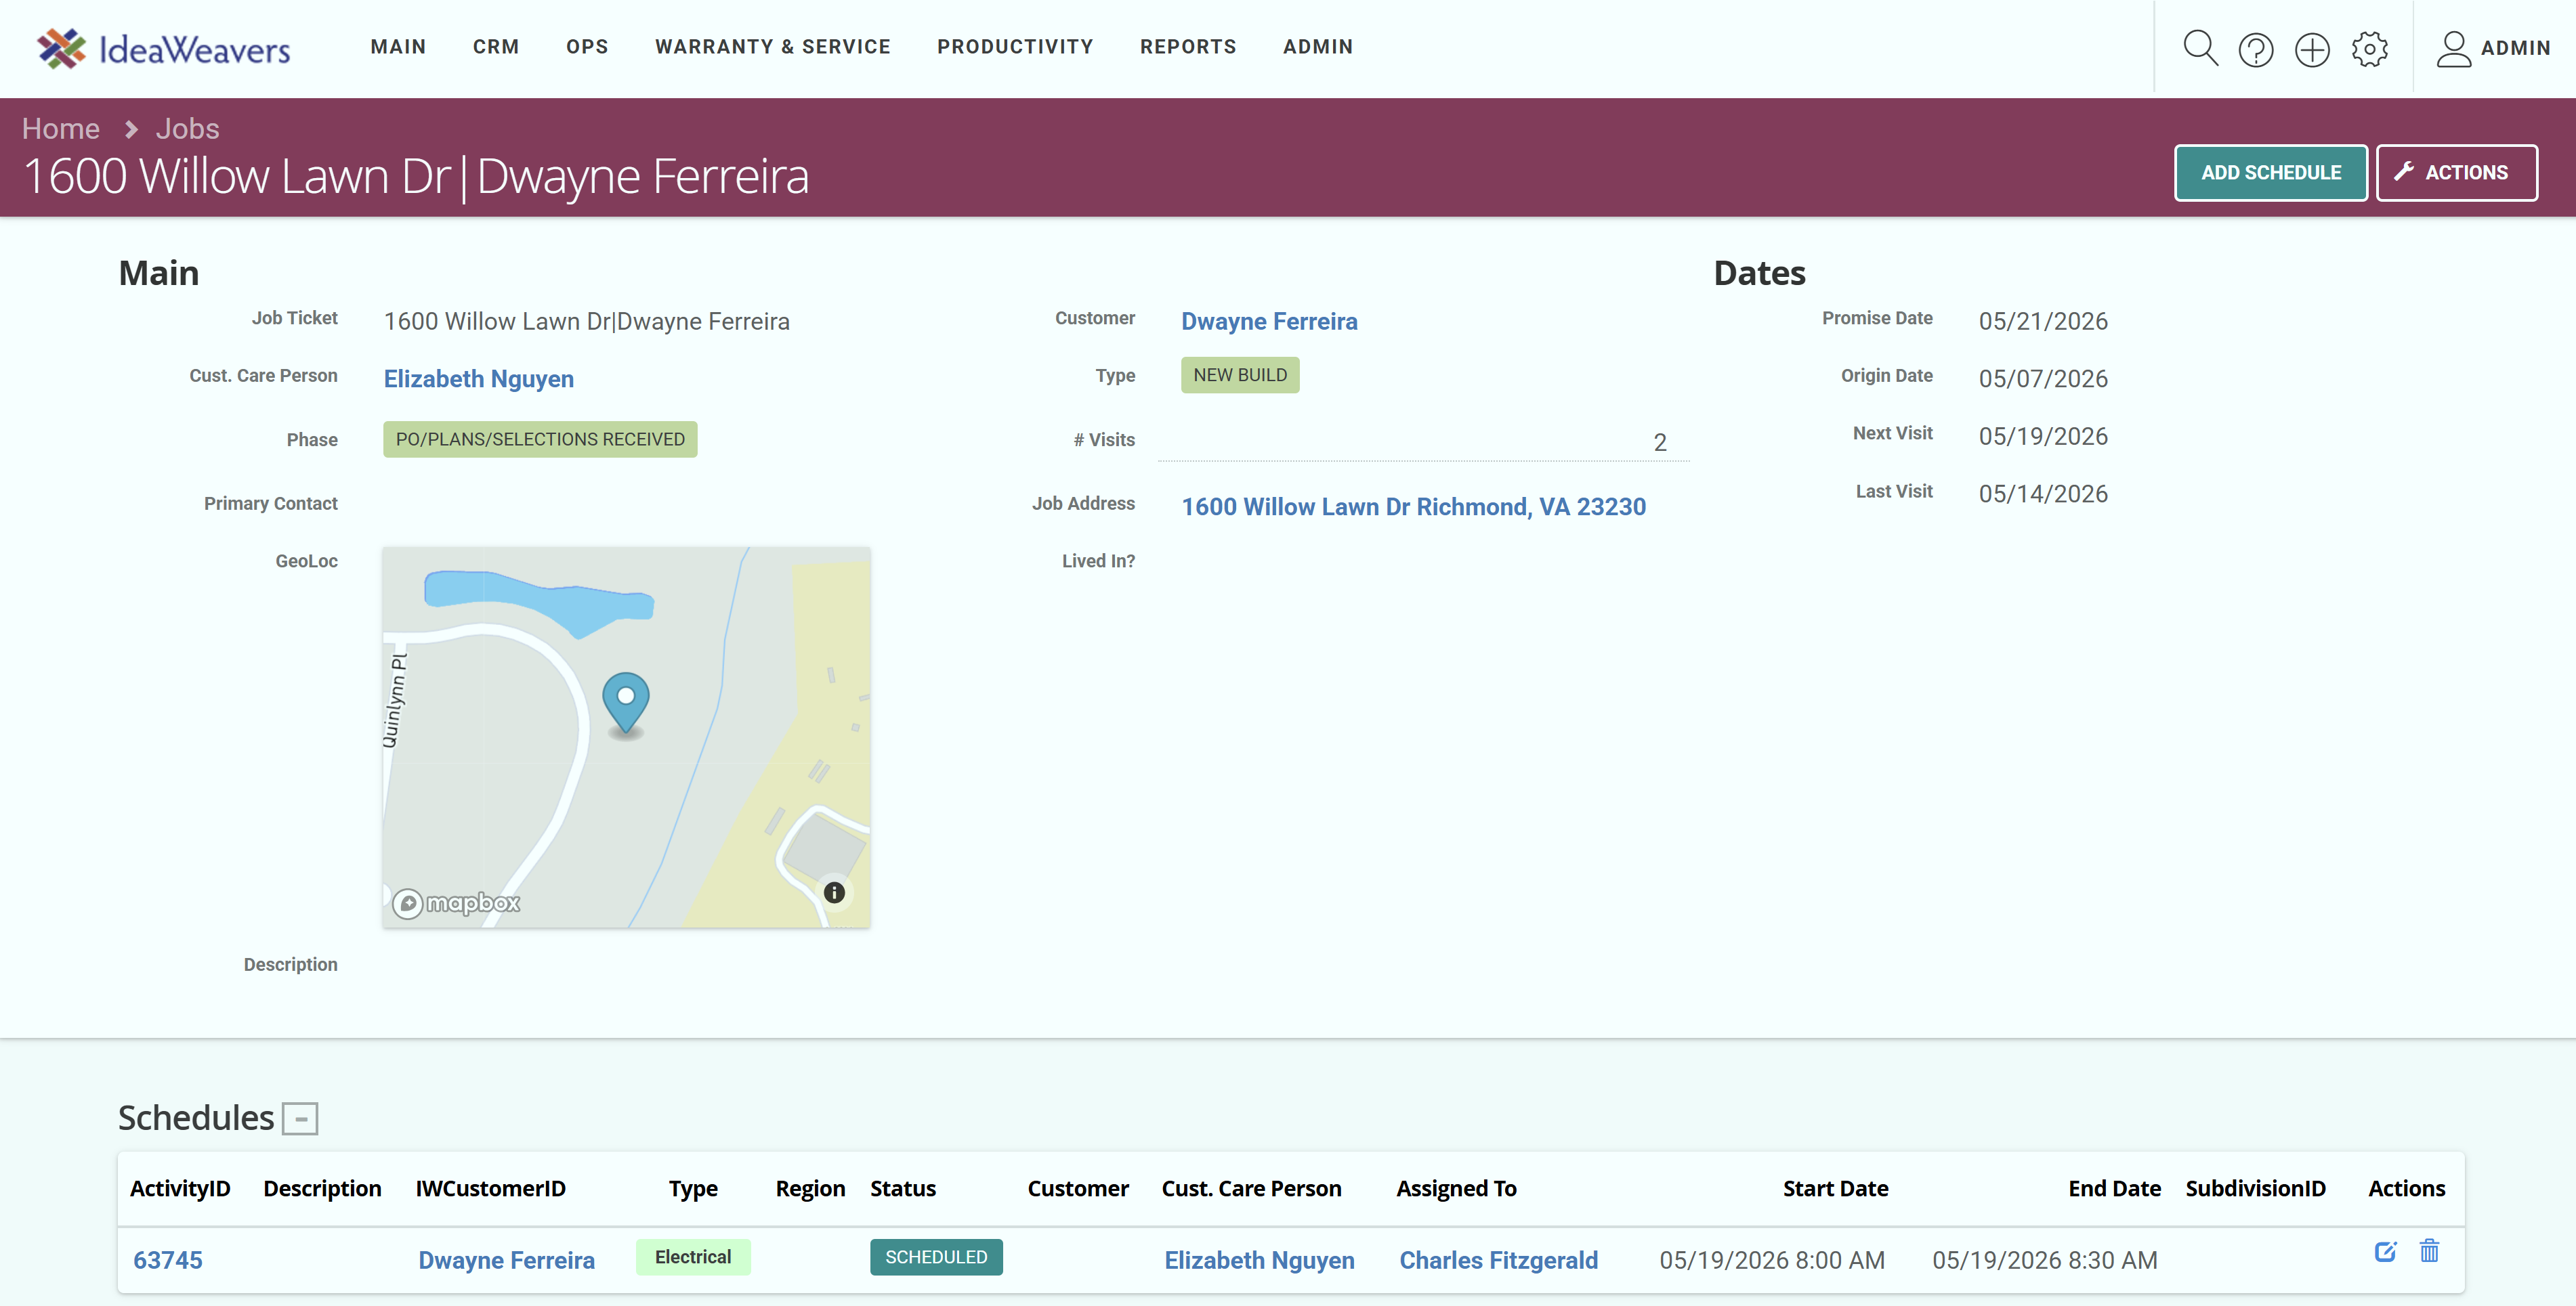Sort by ActivityID column header
The image size is (2576, 1306).
pyautogui.click(x=180, y=1189)
